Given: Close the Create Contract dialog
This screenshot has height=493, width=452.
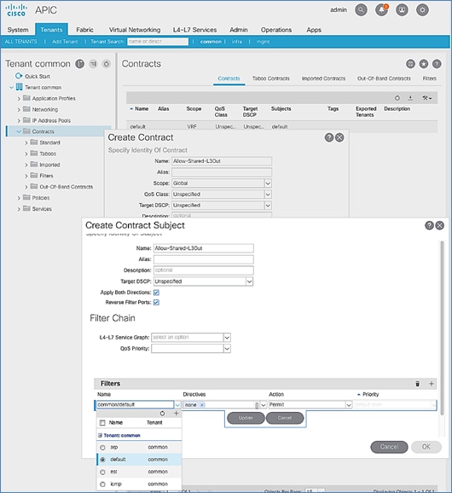Looking at the screenshot, I should (339, 137).
